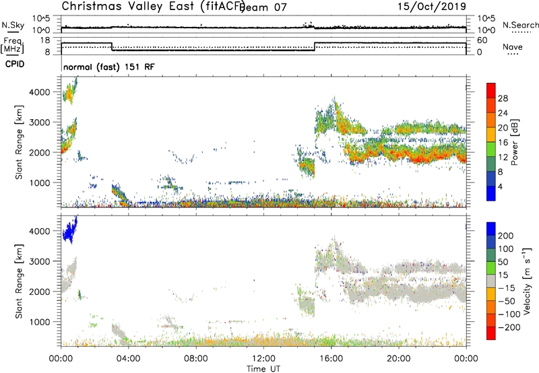Click the 'Power [dB]' colorbar label
This screenshot has width=539, height=373.
[514, 142]
